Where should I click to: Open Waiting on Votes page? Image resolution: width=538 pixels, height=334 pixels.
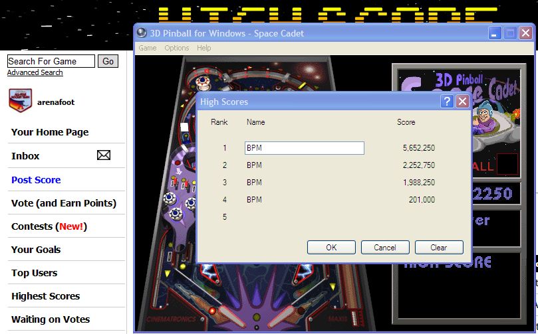tap(51, 319)
